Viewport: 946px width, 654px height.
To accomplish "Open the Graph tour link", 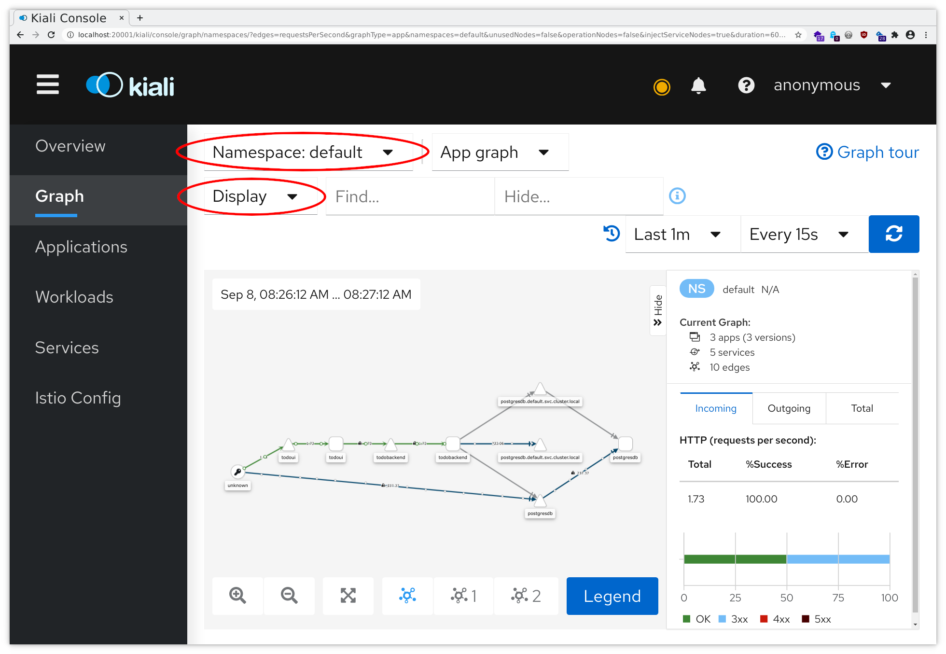I will (867, 152).
